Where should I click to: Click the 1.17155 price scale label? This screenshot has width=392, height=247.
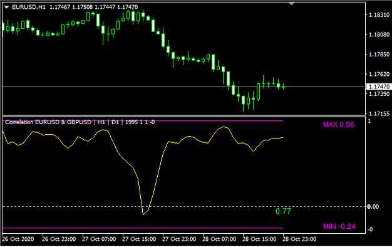pos(379,113)
